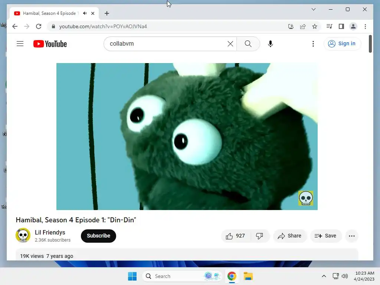Like the video with 927 likes
The height and width of the screenshot is (285, 380).
pos(236,236)
